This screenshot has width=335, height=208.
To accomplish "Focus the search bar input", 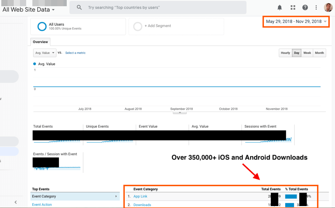I will point(158,8).
